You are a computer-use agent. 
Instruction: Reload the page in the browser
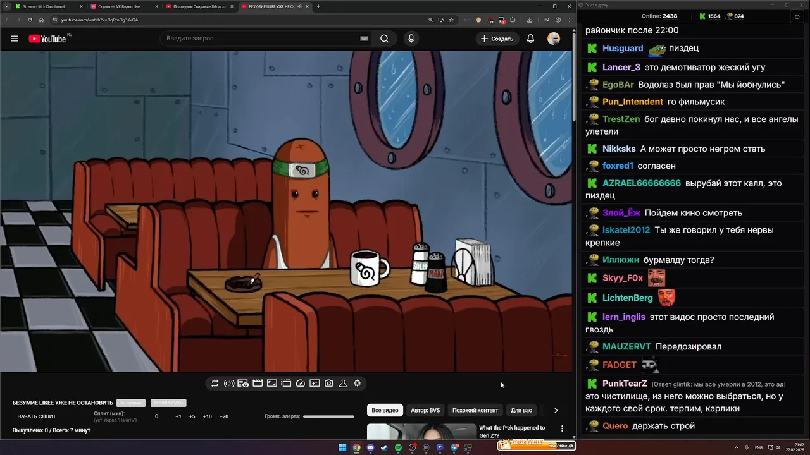pyautogui.click(x=30, y=20)
